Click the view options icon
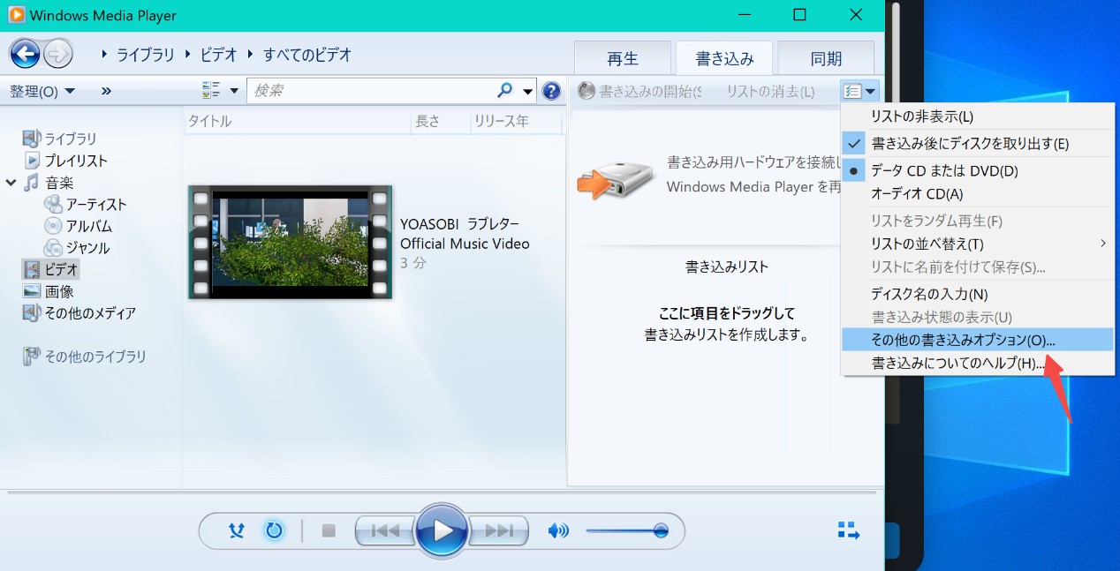 click(211, 90)
